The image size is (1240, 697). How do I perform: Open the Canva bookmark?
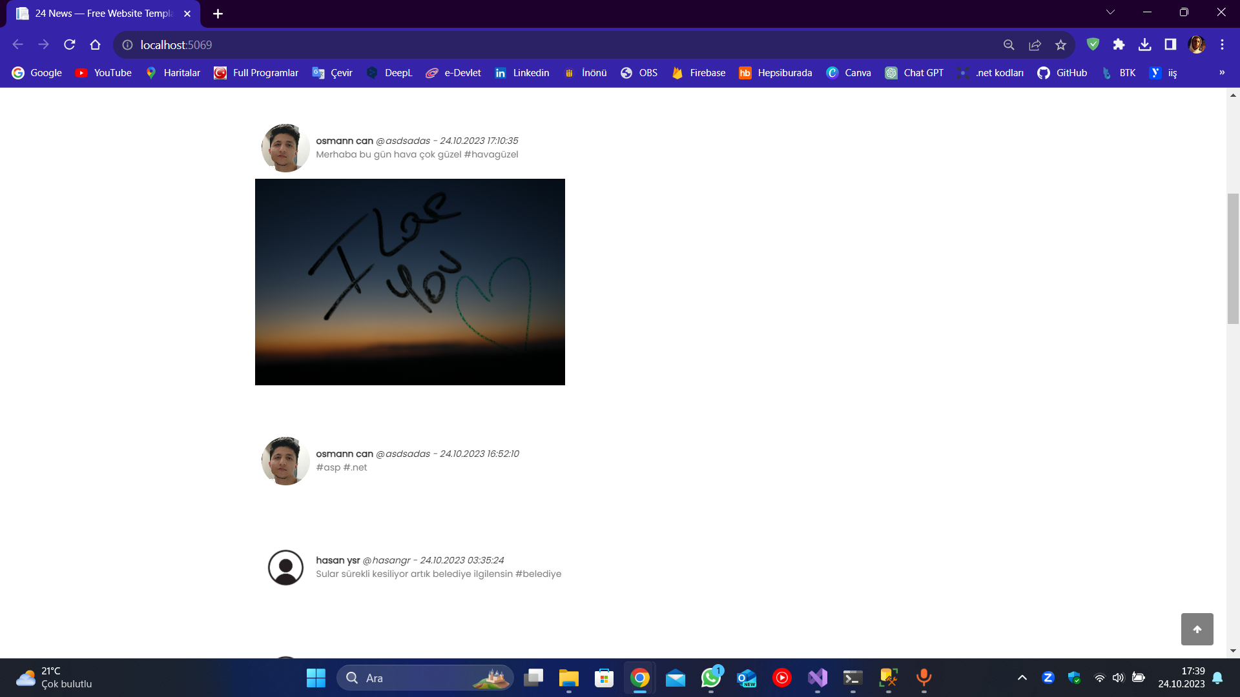coord(849,72)
